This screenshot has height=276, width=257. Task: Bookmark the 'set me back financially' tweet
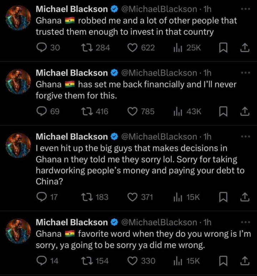point(223,112)
